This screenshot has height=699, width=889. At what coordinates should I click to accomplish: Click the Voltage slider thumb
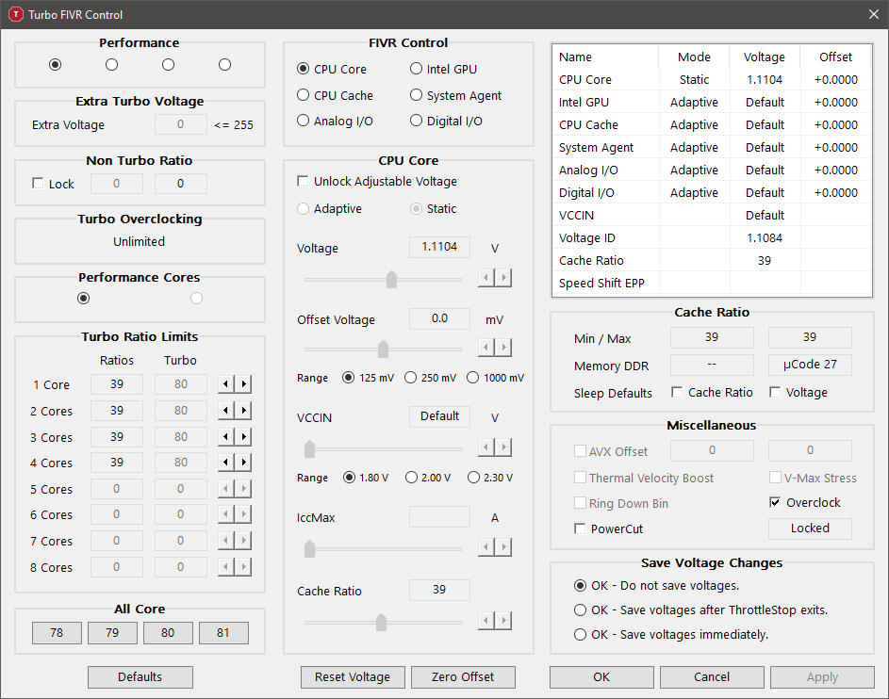point(391,279)
